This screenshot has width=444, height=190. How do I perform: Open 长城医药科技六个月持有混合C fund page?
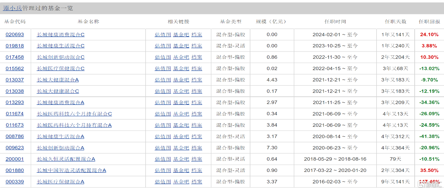74,114
